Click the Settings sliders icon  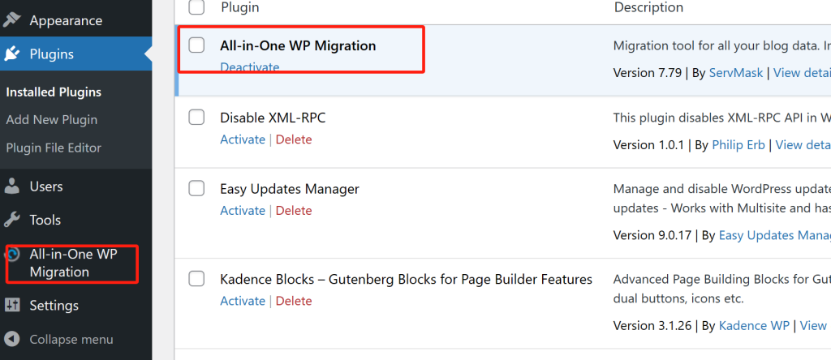pyautogui.click(x=11, y=306)
